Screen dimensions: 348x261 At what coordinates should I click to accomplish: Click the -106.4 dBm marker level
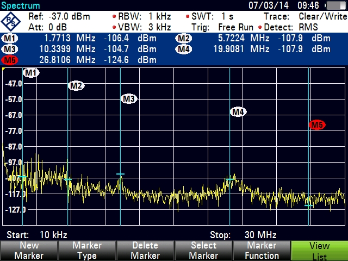(130, 39)
